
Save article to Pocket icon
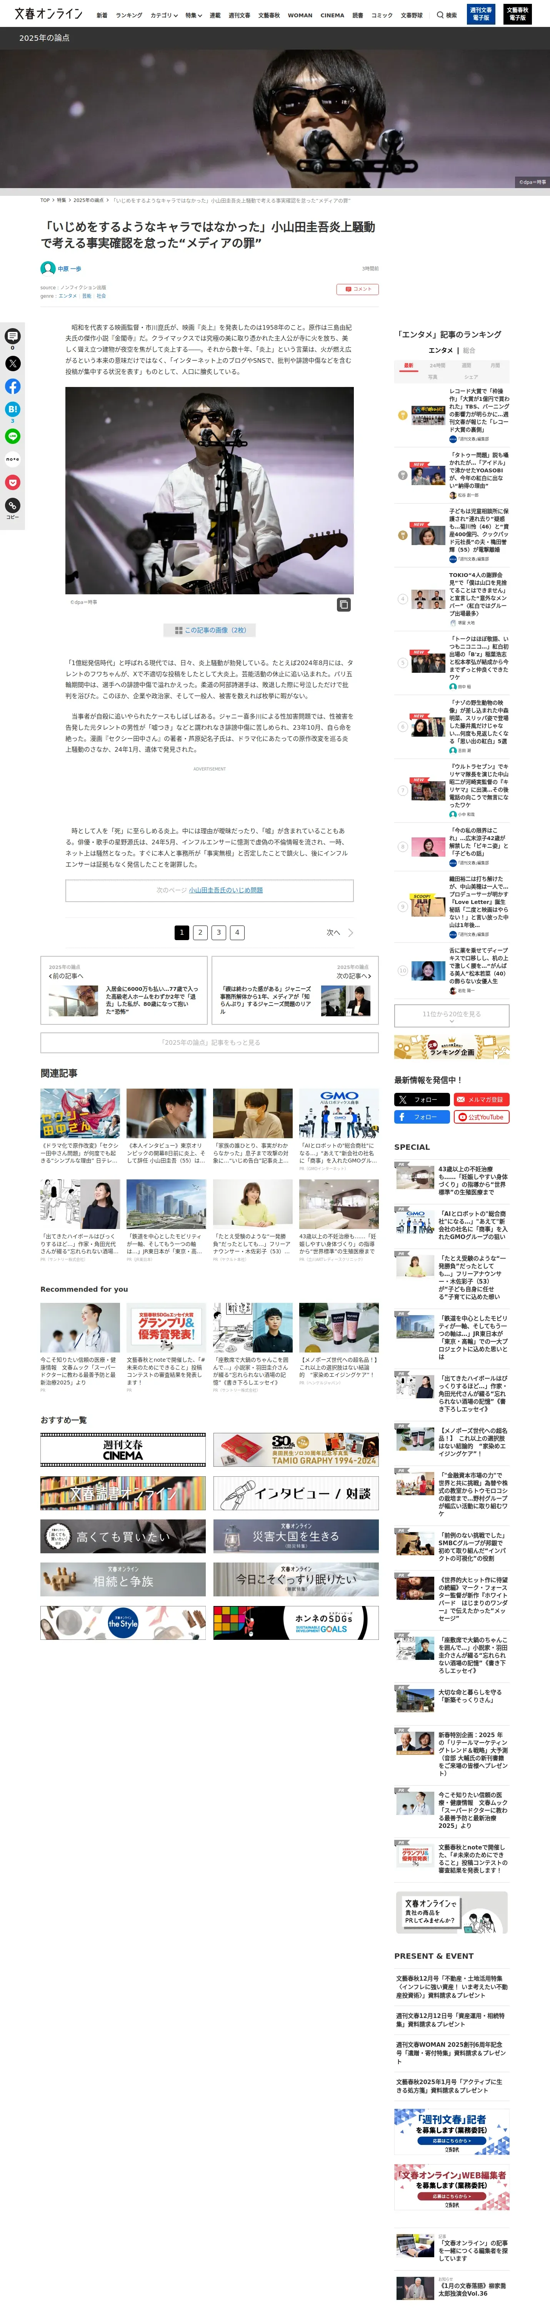coord(13,482)
